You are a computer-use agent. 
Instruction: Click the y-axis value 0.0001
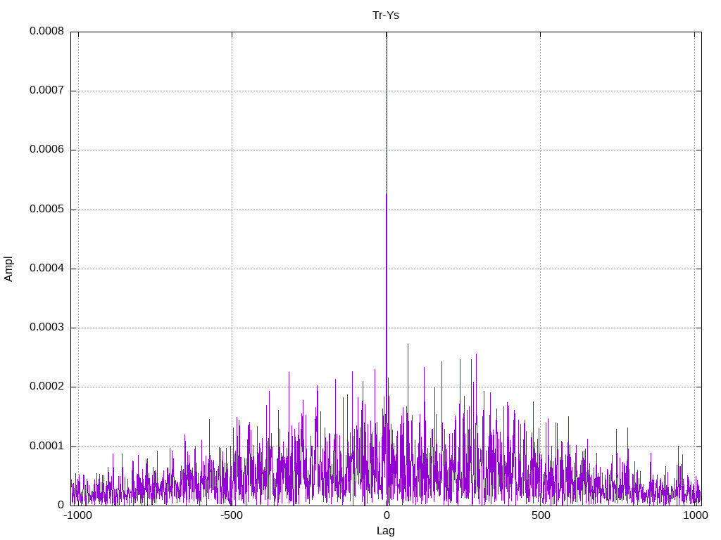(x=46, y=446)
